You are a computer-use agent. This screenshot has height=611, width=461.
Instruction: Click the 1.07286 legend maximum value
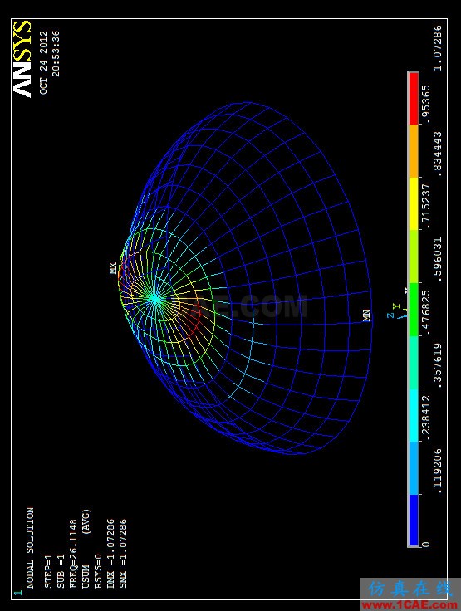coord(439,47)
